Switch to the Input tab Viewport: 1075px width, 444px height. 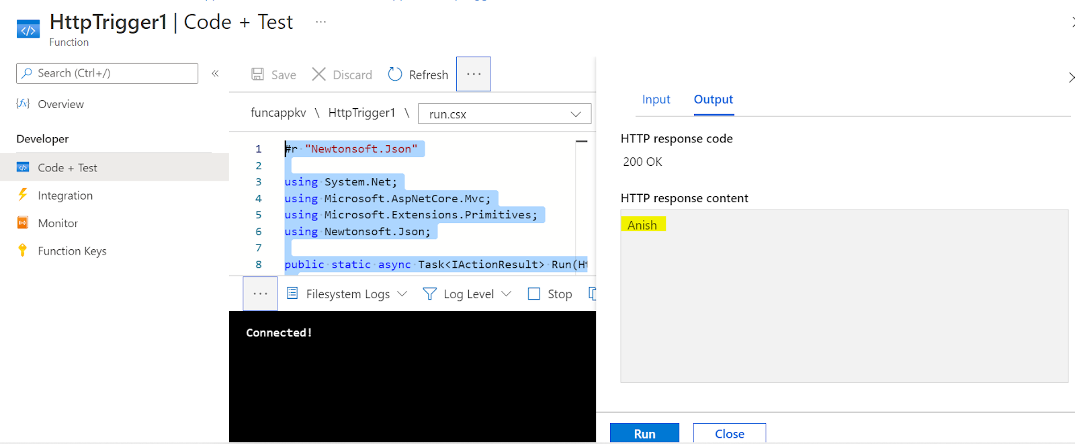(x=656, y=99)
